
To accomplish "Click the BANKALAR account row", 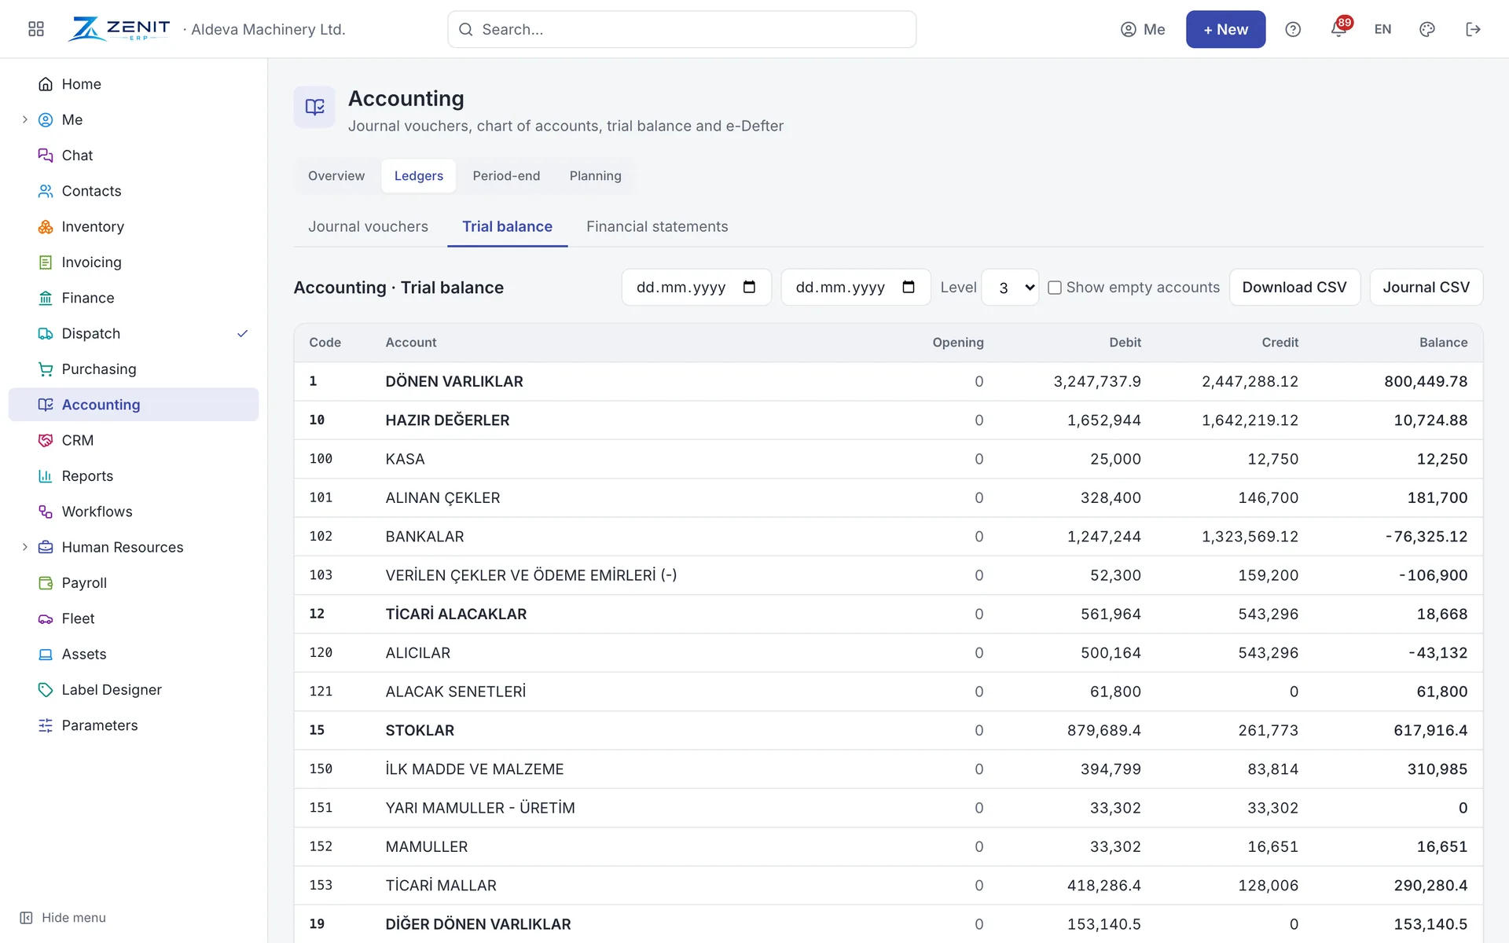I will (888, 537).
